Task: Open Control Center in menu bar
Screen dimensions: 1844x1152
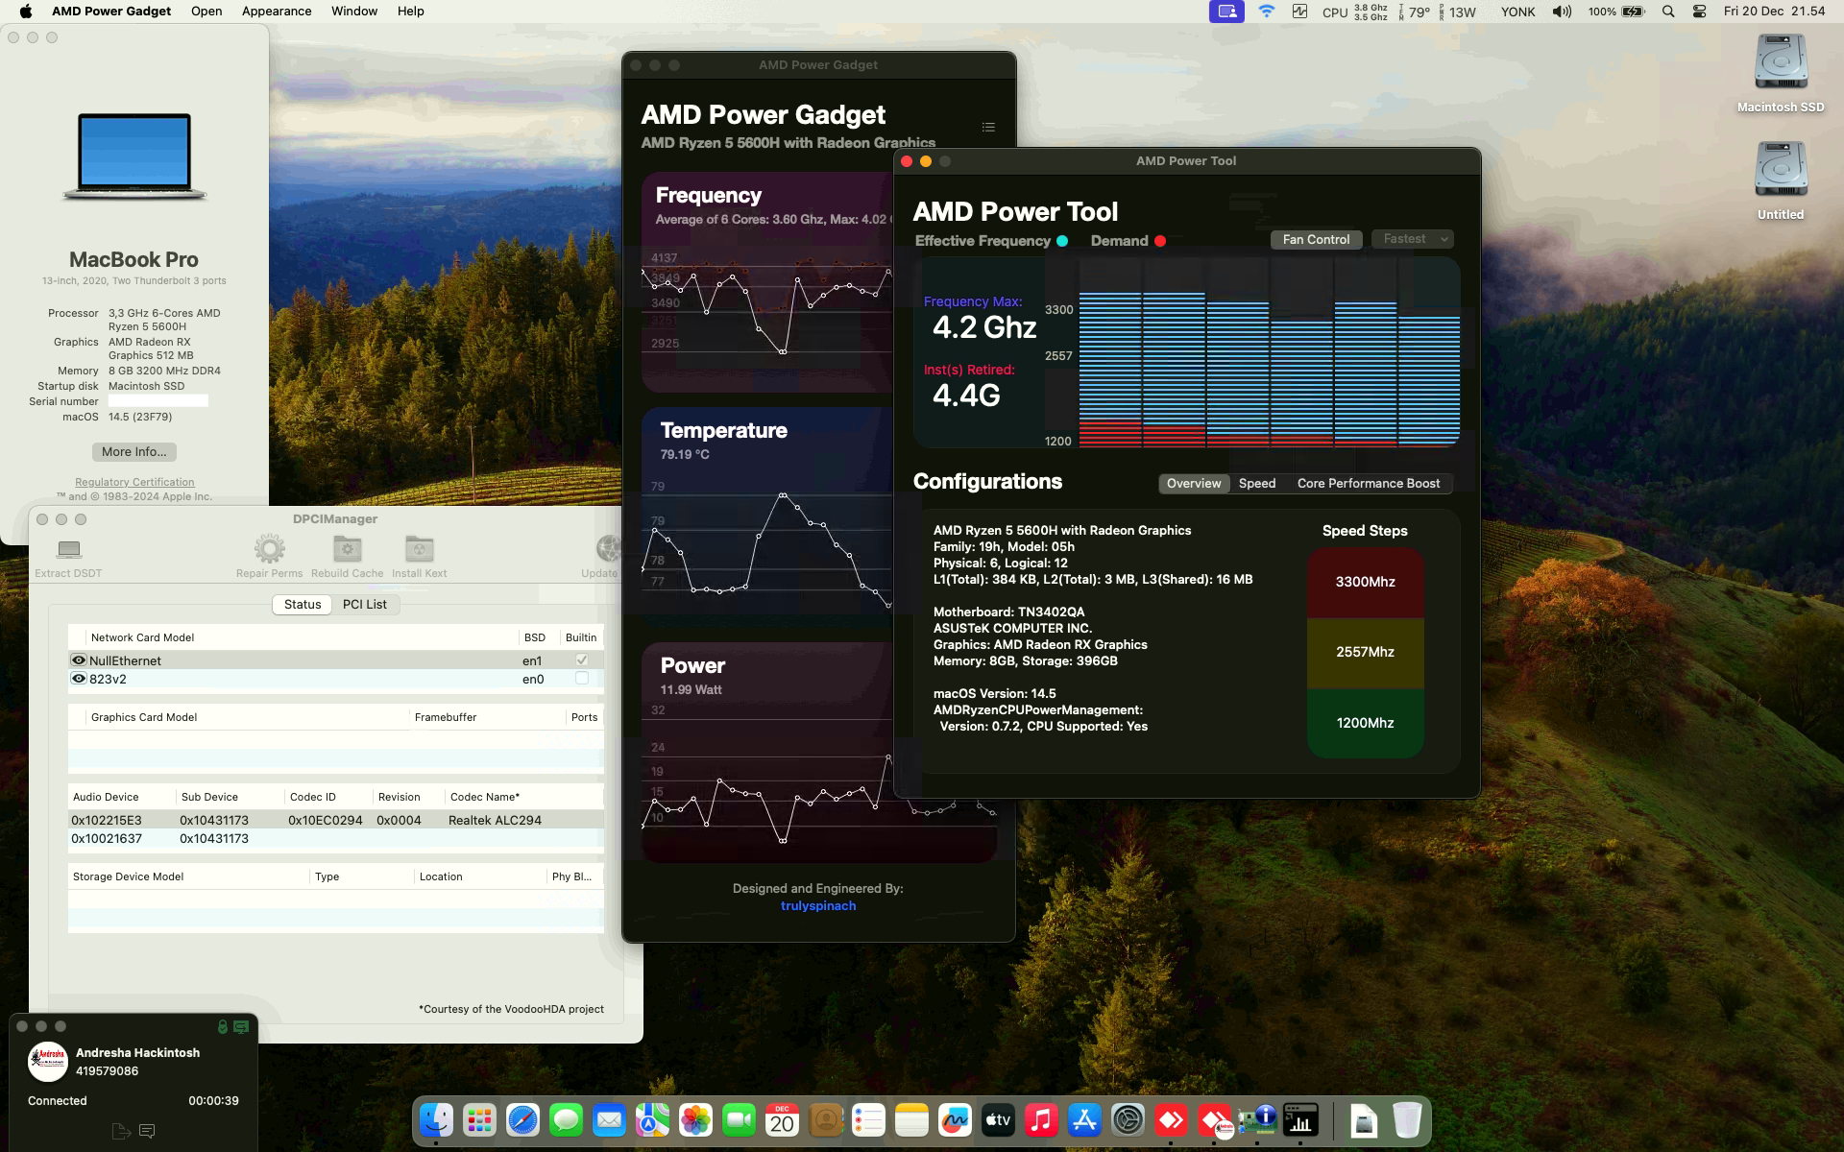Action: pos(1699,12)
